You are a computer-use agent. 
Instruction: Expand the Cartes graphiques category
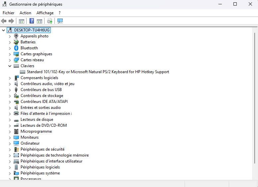pos(10,54)
